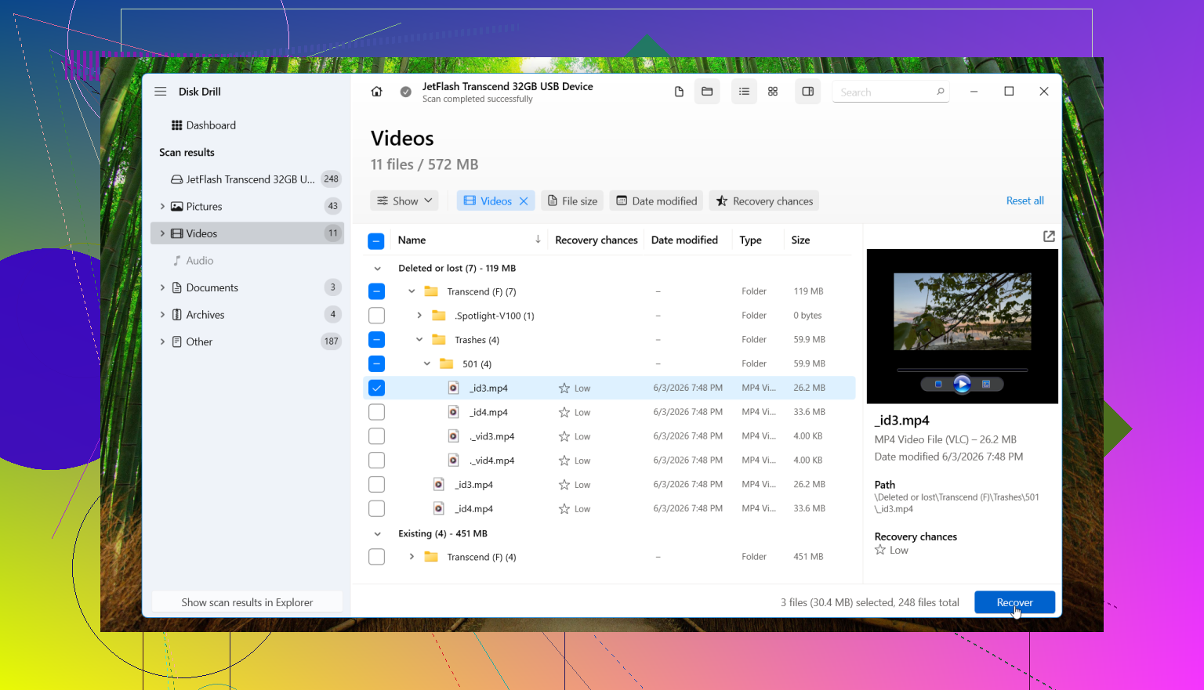
Task: Open the Show filter dropdown
Action: (404, 201)
